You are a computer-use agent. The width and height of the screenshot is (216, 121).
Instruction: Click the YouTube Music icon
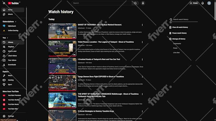(4, 104)
